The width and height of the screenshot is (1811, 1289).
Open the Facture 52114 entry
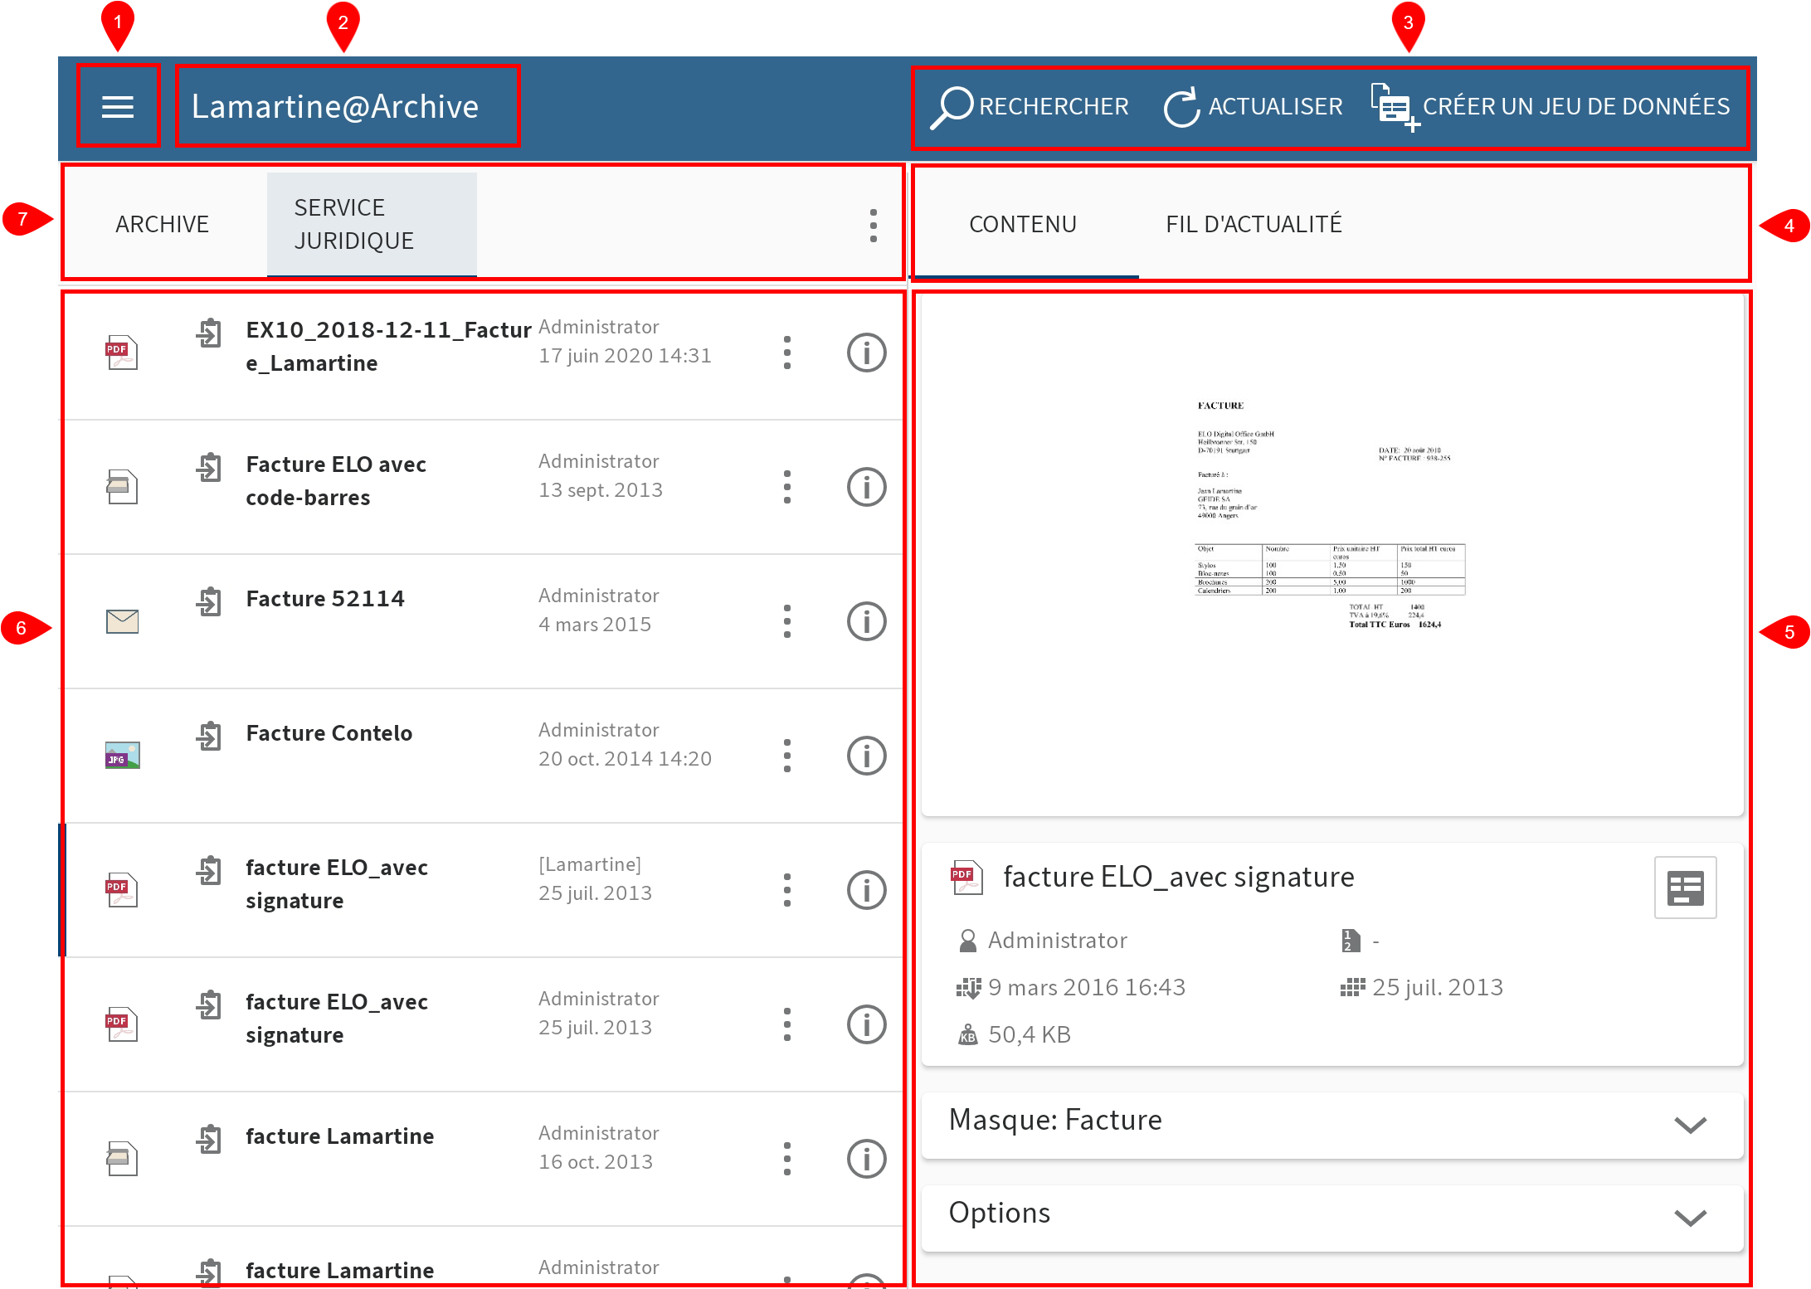[x=483, y=622]
